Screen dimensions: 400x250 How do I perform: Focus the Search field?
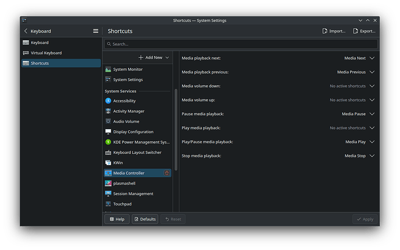click(x=241, y=44)
